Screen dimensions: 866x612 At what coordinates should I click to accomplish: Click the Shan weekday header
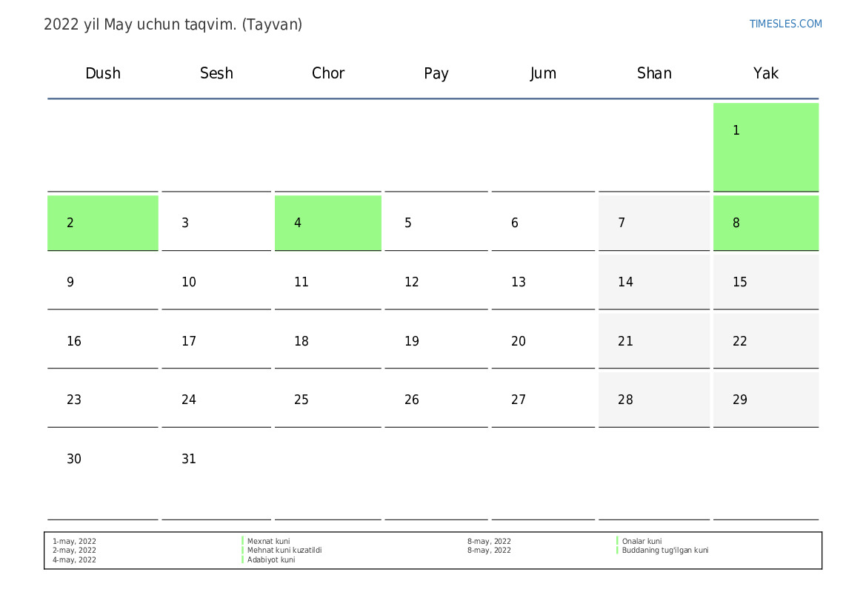point(654,73)
